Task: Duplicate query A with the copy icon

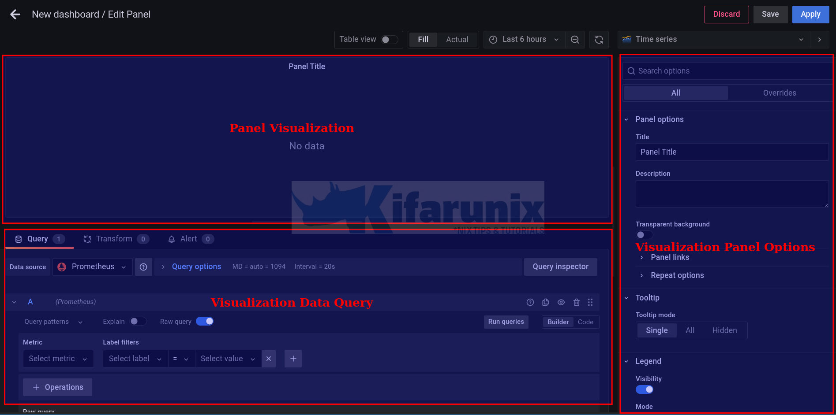Action: pos(546,302)
